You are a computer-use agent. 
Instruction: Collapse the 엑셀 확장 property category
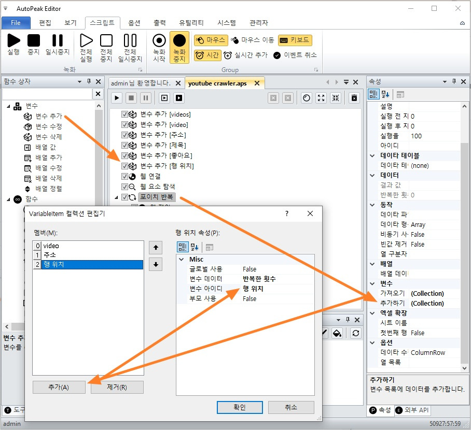372,313
